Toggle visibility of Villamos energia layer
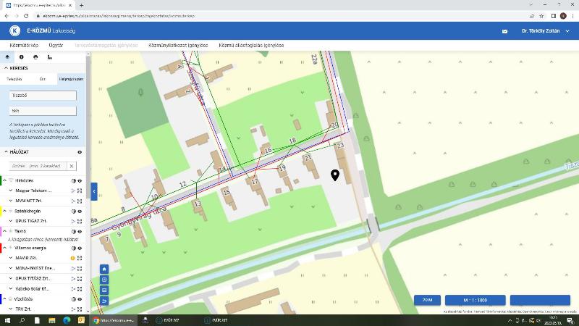The image size is (579, 326). pos(80,248)
